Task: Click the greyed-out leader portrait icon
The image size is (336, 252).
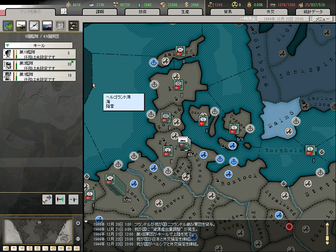Action: coord(60,26)
